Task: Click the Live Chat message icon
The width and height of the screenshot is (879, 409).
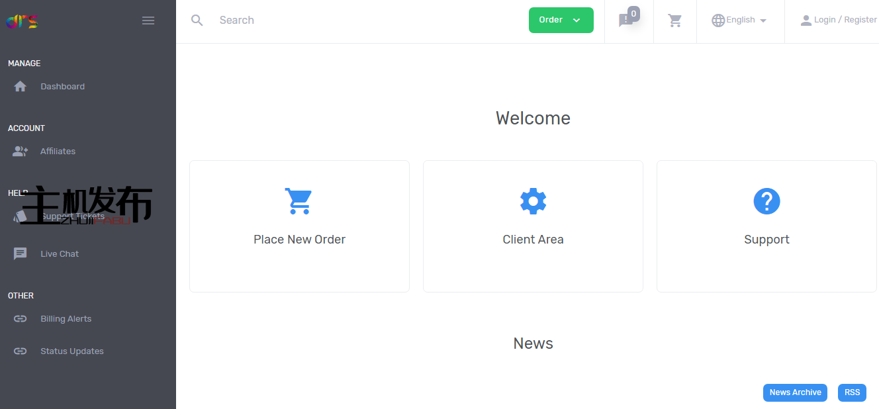Action: (x=21, y=253)
